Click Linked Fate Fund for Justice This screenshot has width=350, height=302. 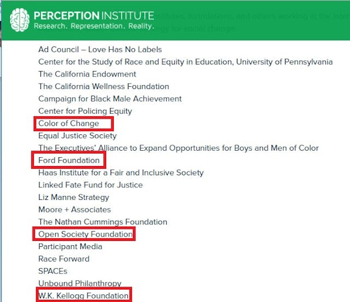[x=90, y=185]
